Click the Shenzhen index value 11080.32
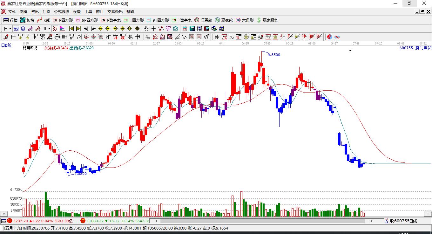Screen dimensions: 432x234 click(x=95, y=221)
